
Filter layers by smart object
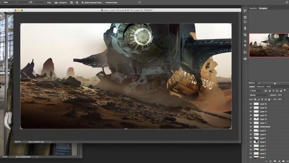click(281, 91)
